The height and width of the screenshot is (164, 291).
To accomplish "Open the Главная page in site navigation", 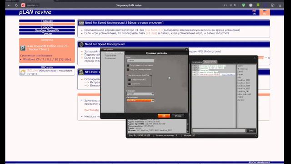I will point(47,21).
